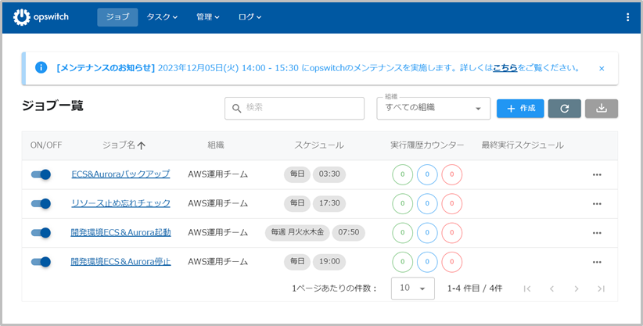The width and height of the screenshot is (643, 326).
Task: Toggle off the ECS&Auroraバックアップ job
Action: tap(41, 174)
